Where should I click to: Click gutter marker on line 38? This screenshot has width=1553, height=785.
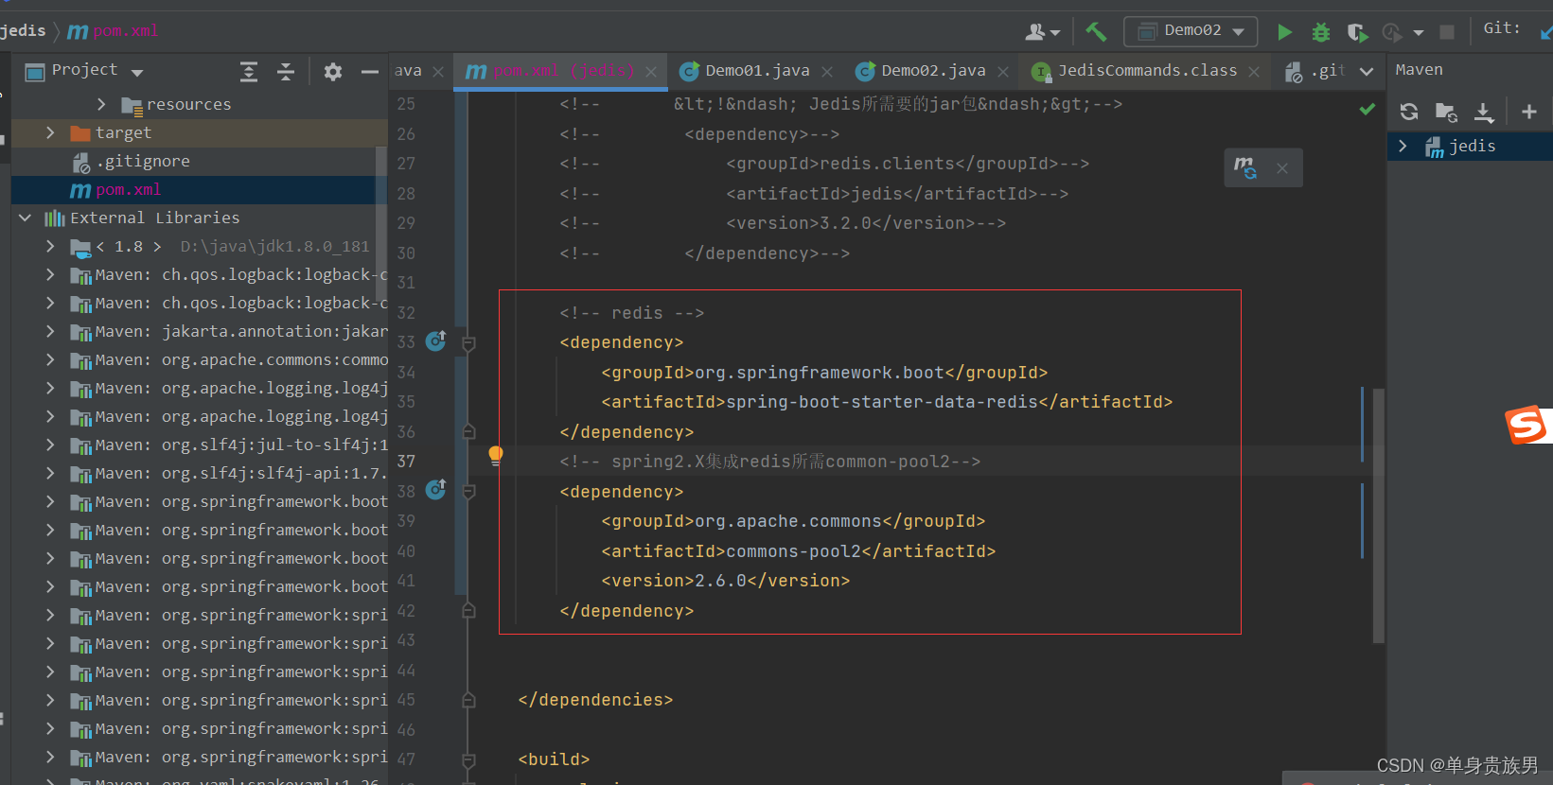click(436, 489)
